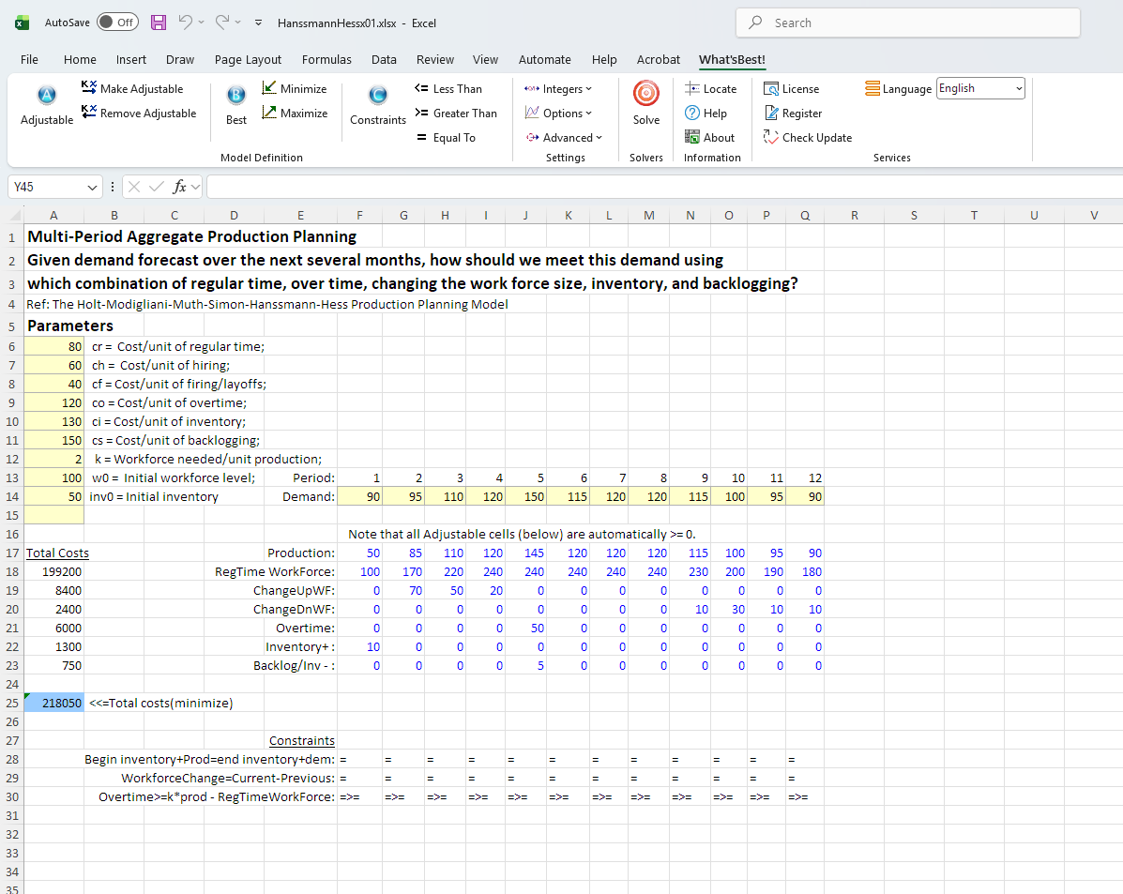Select the Minimize objective icon
The image size is (1123, 894).
pos(268,88)
